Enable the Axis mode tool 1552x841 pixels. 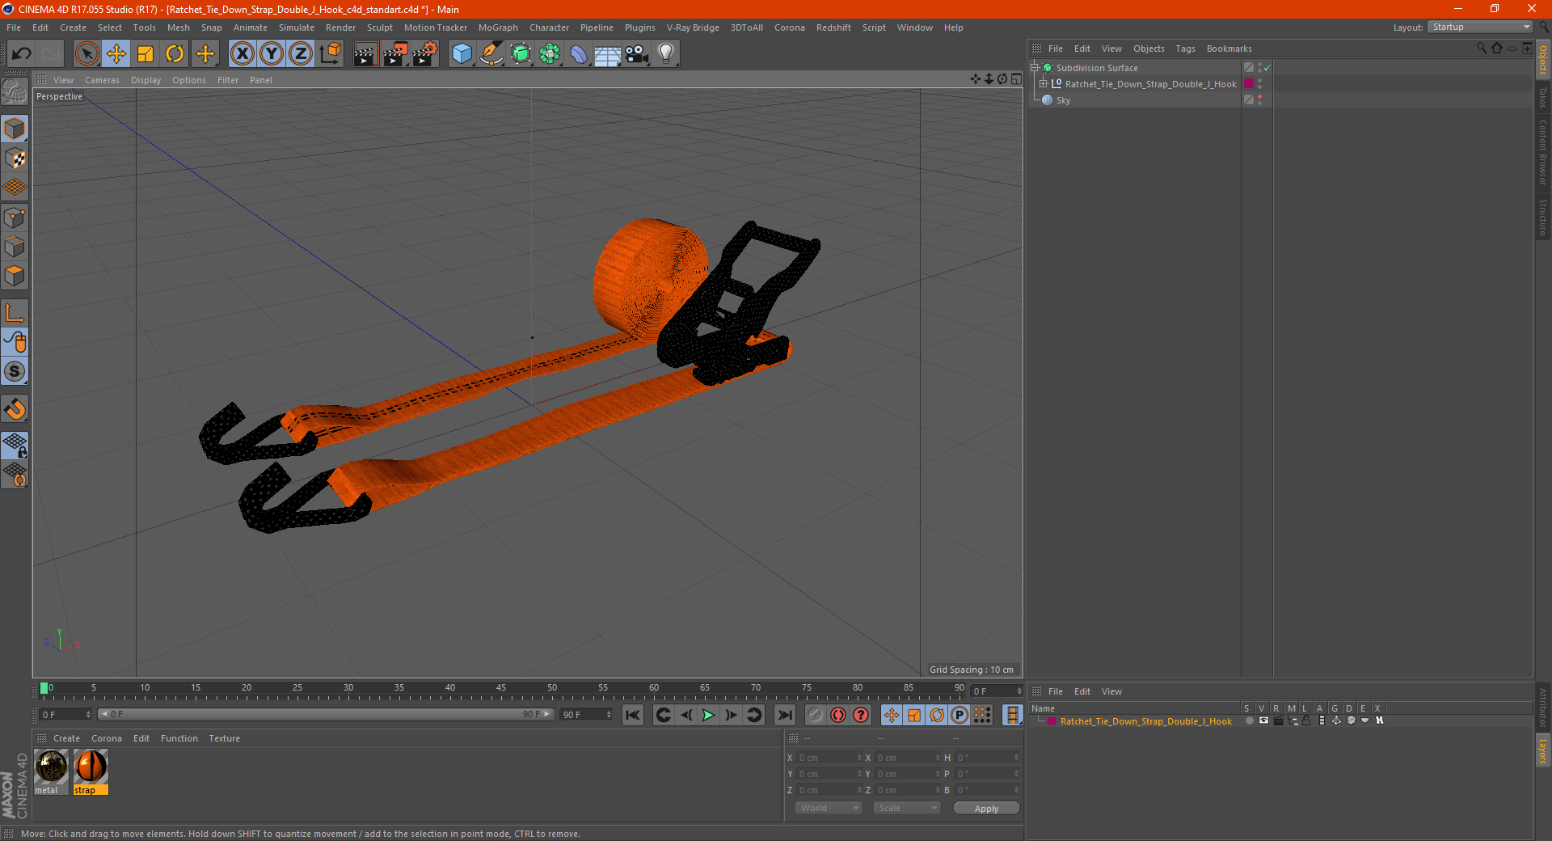(15, 313)
